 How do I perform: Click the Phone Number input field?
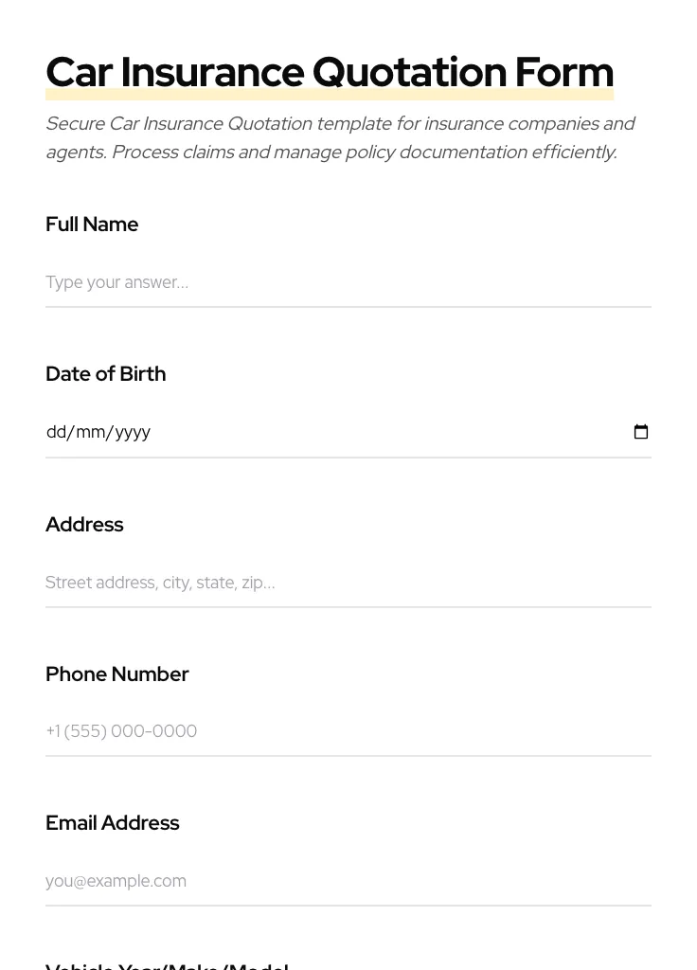[348, 731]
